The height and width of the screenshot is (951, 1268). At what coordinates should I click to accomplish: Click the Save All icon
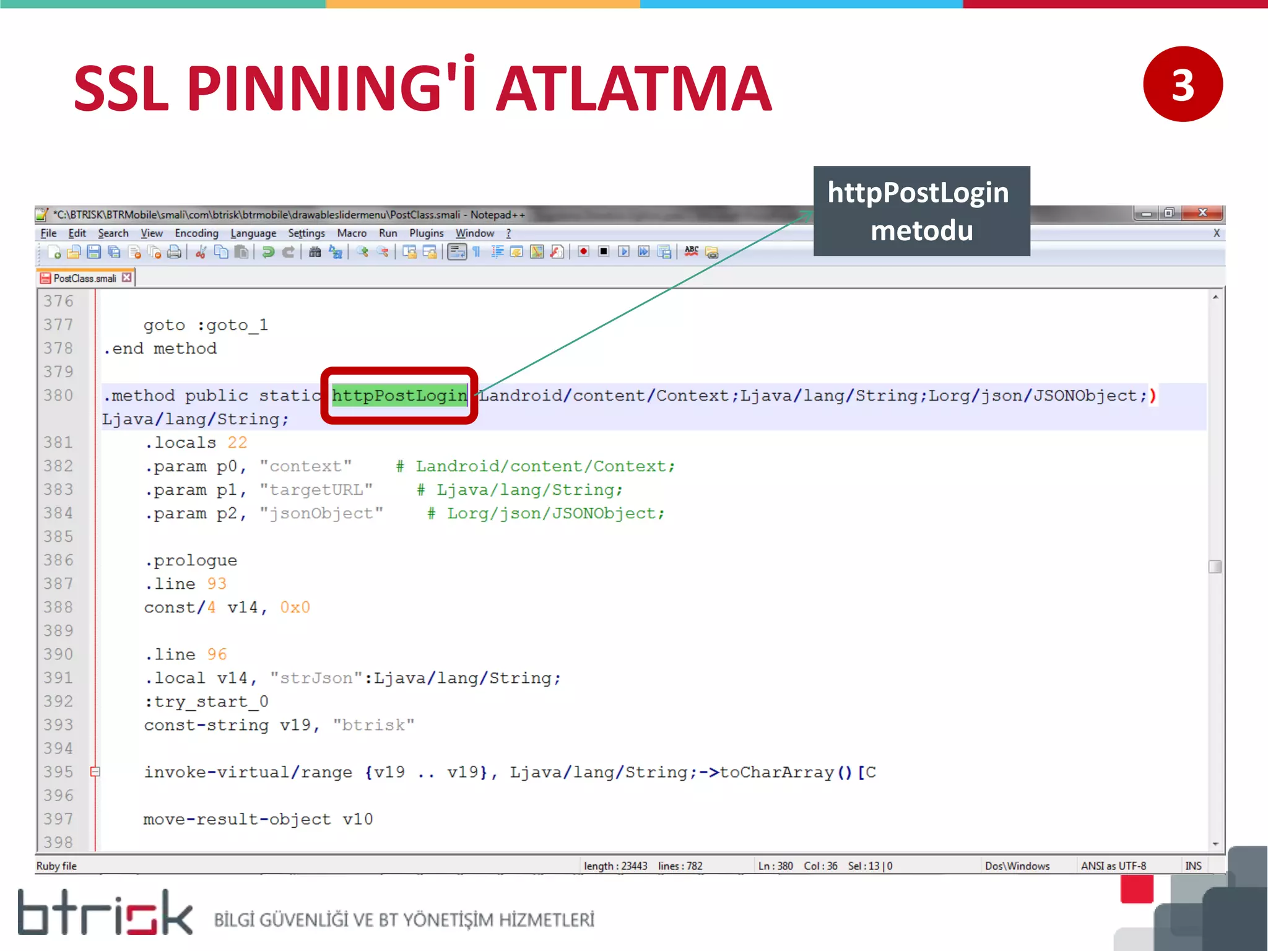[x=115, y=252]
